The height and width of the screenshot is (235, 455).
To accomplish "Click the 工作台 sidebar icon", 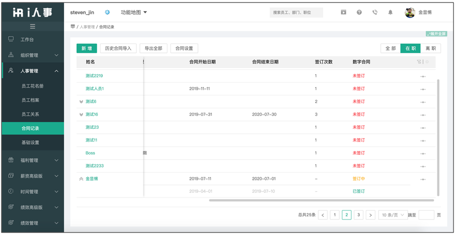I will [11, 39].
